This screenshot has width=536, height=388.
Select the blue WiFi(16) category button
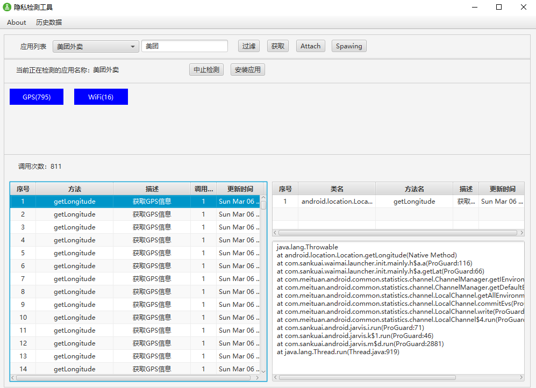pos(101,97)
